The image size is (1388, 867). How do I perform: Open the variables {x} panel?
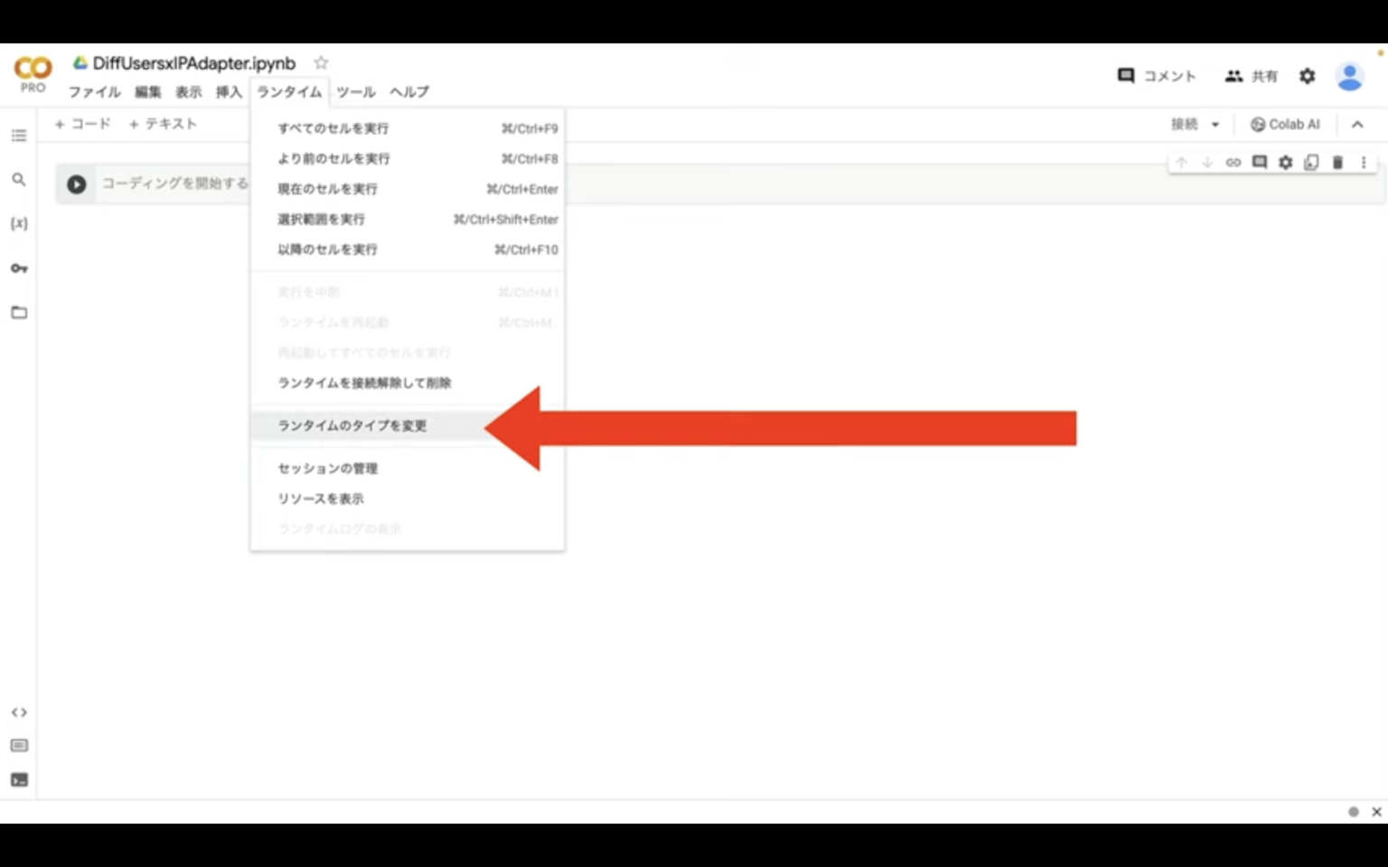click(19, 223)
